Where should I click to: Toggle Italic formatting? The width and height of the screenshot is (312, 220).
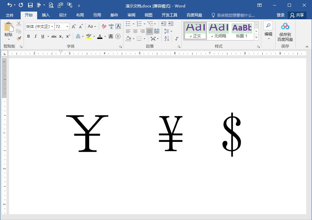(x=36, y=36)
